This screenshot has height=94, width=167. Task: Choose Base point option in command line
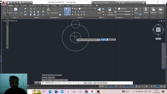(x=88, y=83)
